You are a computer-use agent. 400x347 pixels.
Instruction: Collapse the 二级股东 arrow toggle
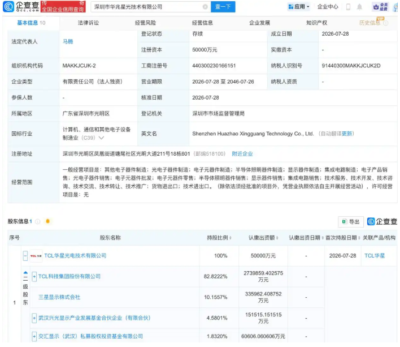(25, 273)
